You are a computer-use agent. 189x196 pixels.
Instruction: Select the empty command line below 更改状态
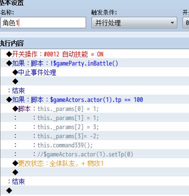coord(95,172)
